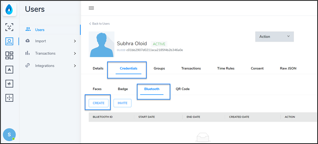Click the letter A sidebar icon

9,69
